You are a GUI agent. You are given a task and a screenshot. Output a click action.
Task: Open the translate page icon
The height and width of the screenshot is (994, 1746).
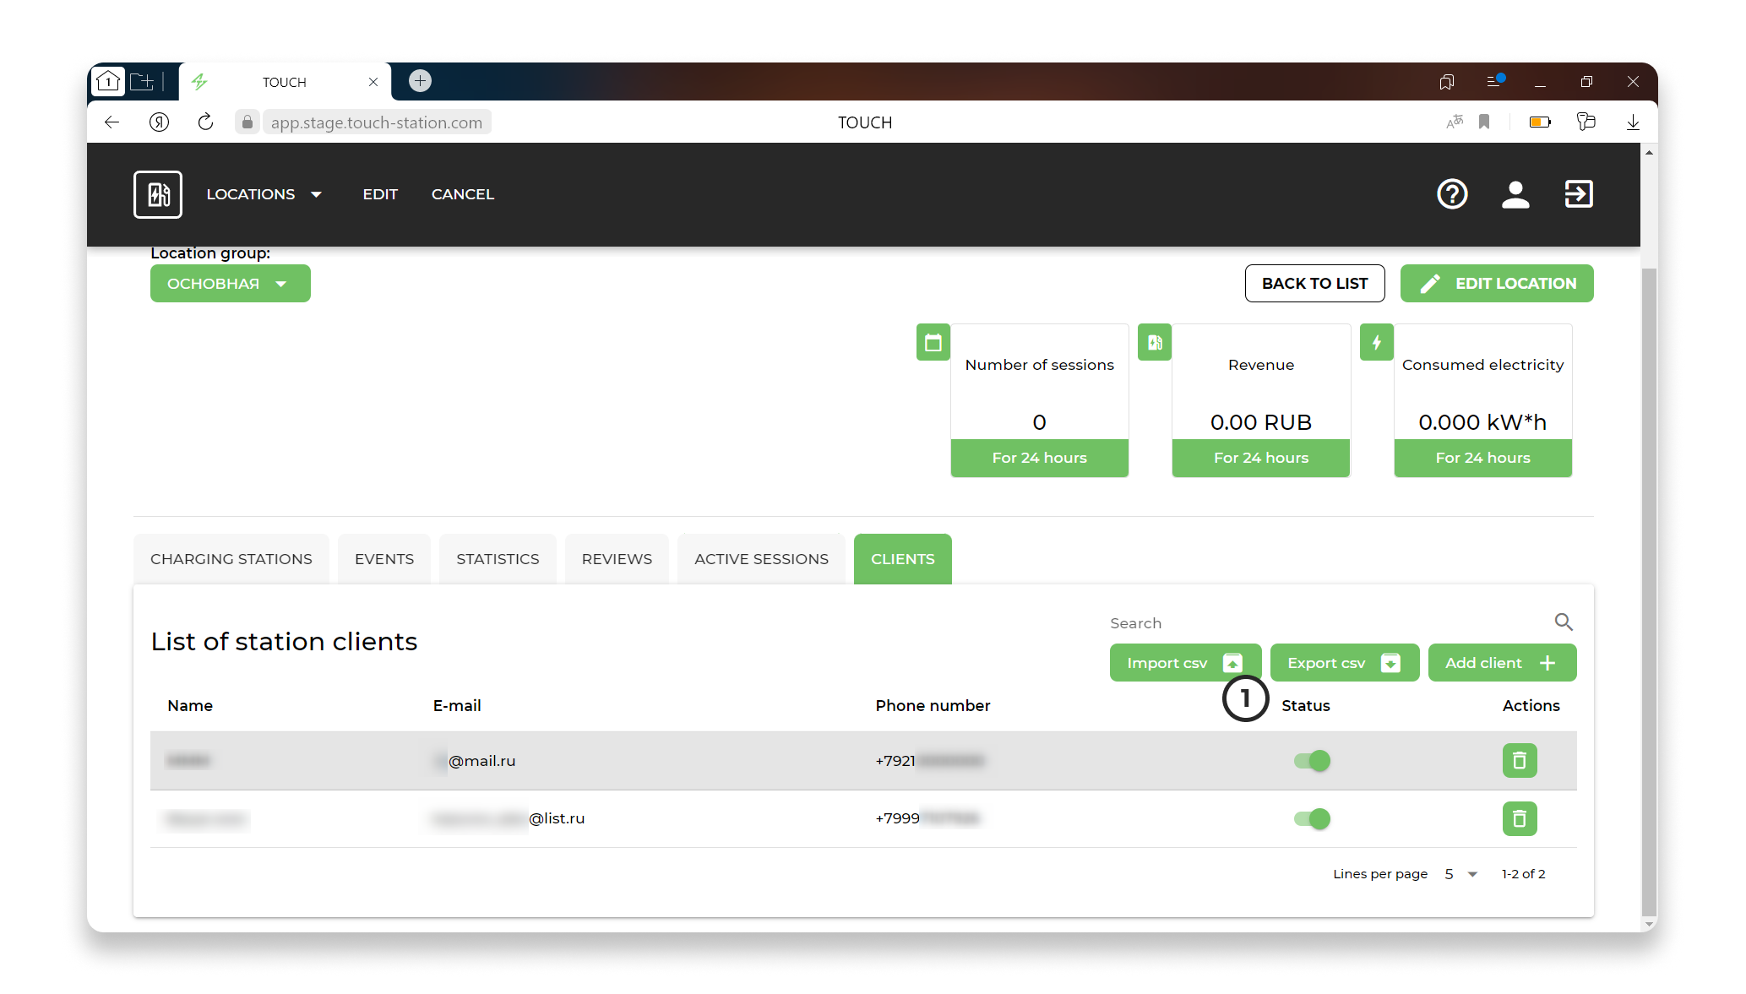[1455, 122]
